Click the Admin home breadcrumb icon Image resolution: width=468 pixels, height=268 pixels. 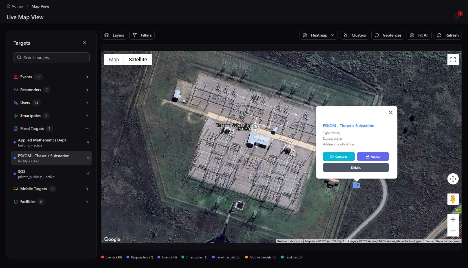[8, 6]
